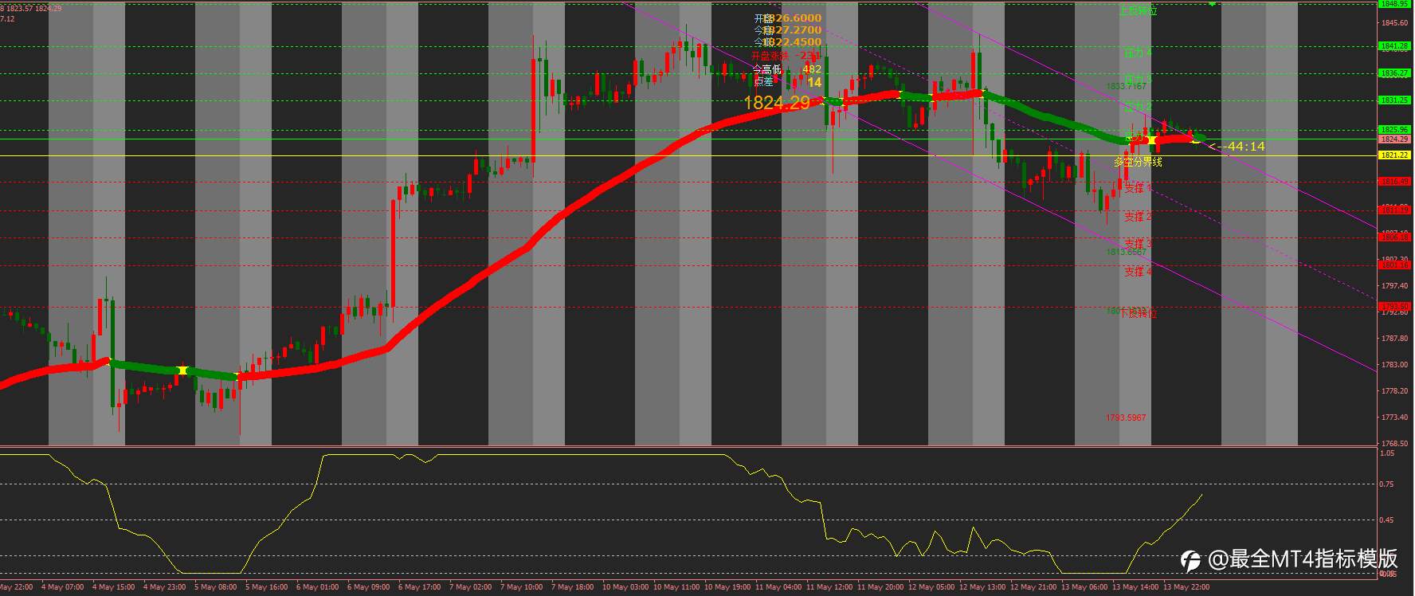Click the 4 May 07:00 time label
This screenshot has width=1415, height=596.
point(62,587)
